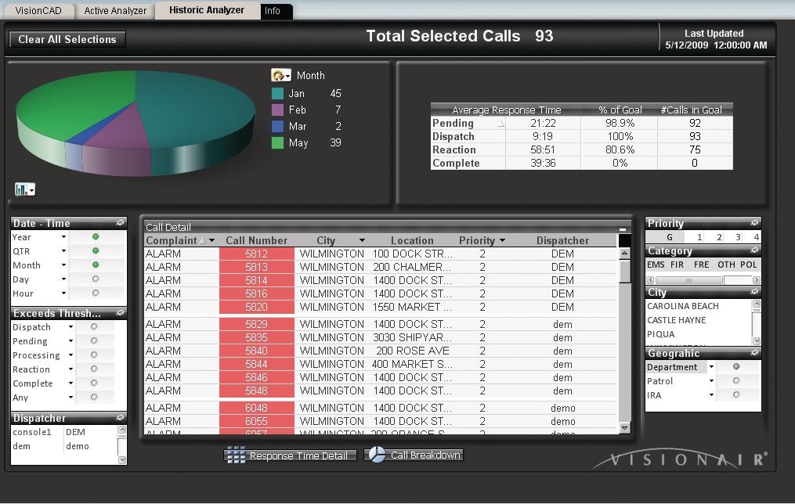This screenshot has height=504, width=795.
Task: Turn on the Department radio in Geographic panel
Action: coord(735,366)
